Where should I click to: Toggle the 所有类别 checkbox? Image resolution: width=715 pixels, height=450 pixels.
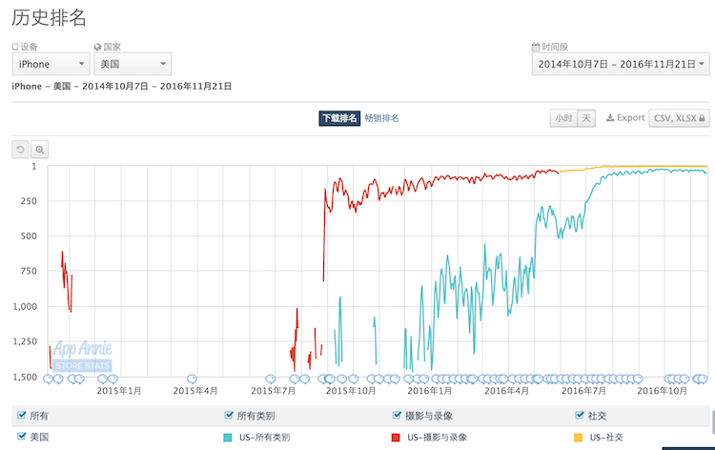coord(228,416)
